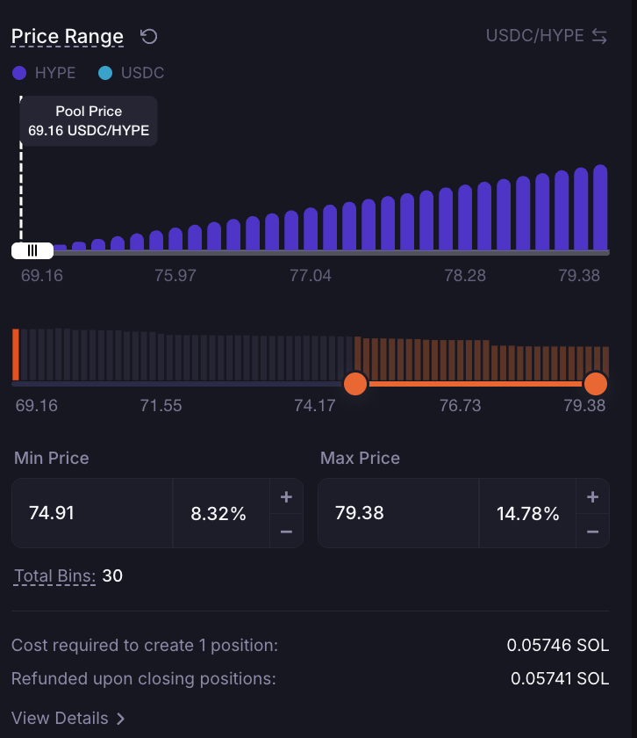Click the right orange max range handle

click(x=596, y=384)
